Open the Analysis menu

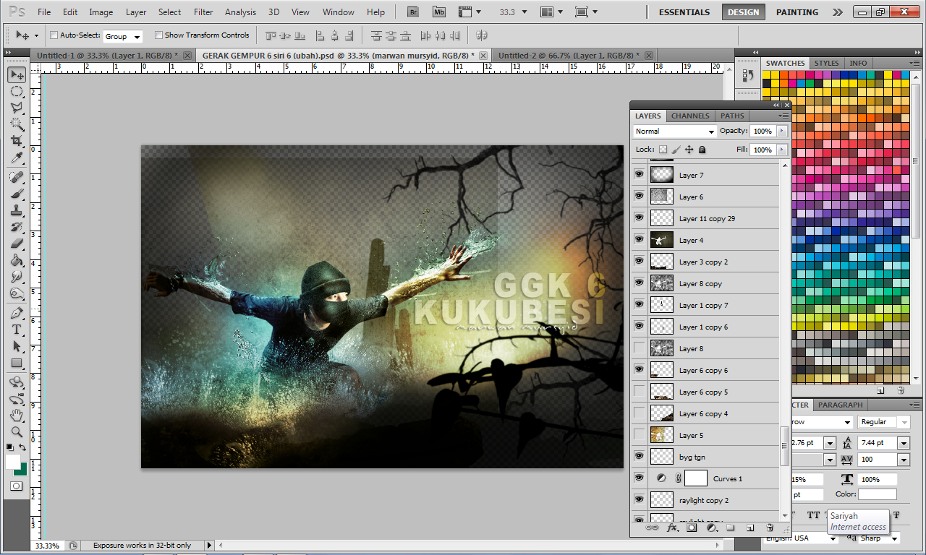pyautogui.click(x=240, y=12)
